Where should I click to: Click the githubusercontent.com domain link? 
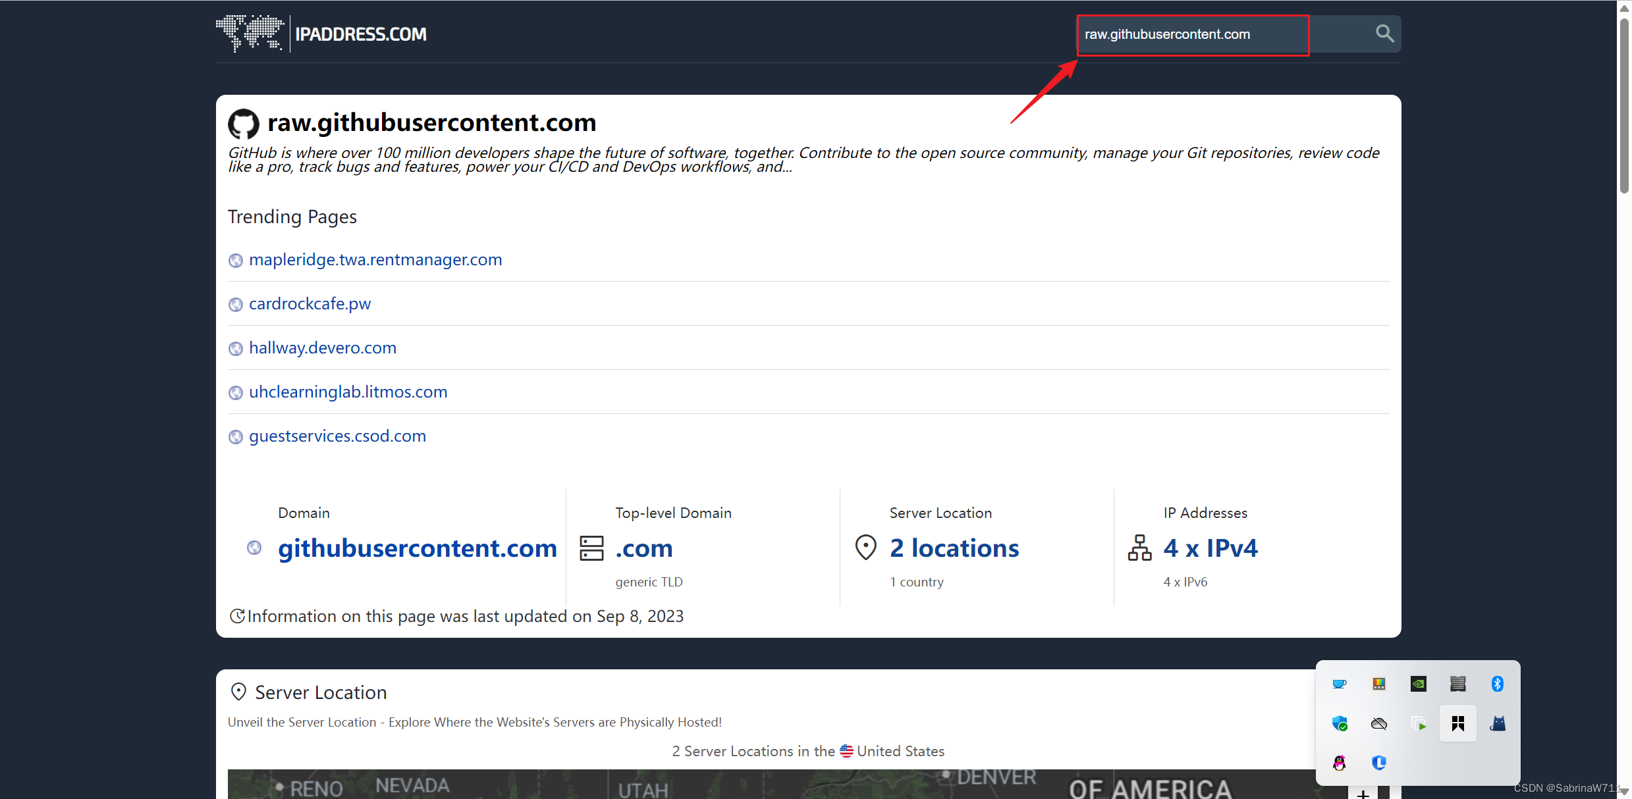417,548
